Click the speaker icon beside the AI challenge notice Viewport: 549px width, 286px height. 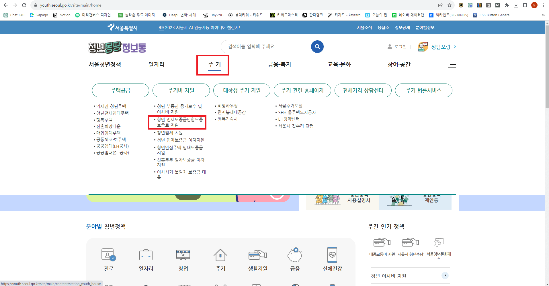click(x=161, y=27)
